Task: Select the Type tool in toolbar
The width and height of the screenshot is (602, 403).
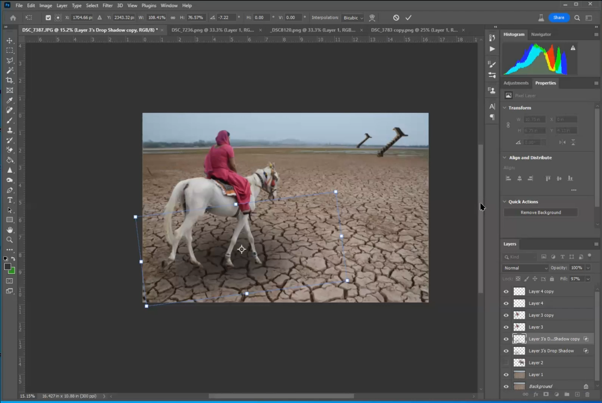Action: [x=10, y=200]
